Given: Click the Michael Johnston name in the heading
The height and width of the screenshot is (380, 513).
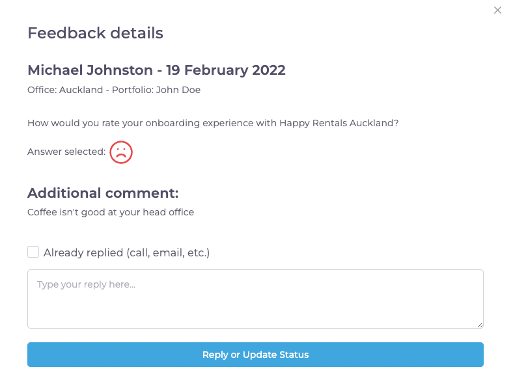Looking at the screenshot, I should 90,70.
